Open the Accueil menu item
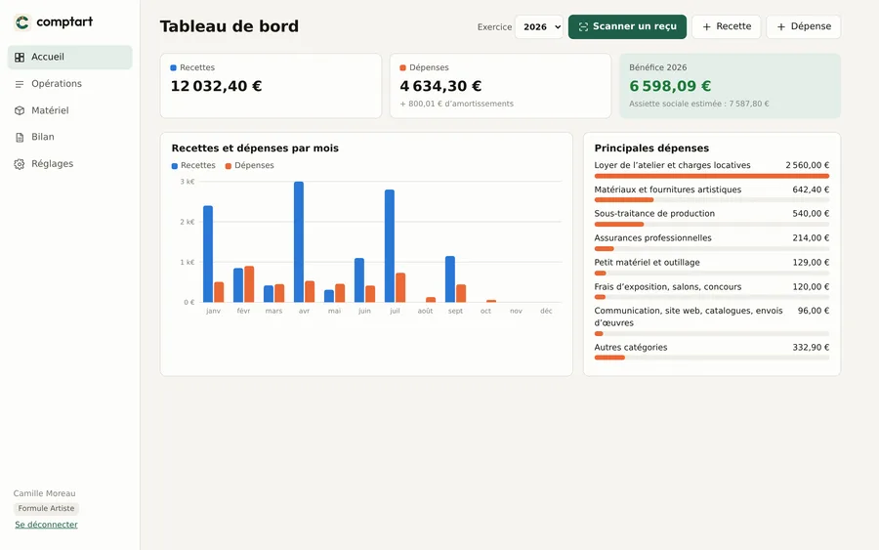 pos(70,58)
